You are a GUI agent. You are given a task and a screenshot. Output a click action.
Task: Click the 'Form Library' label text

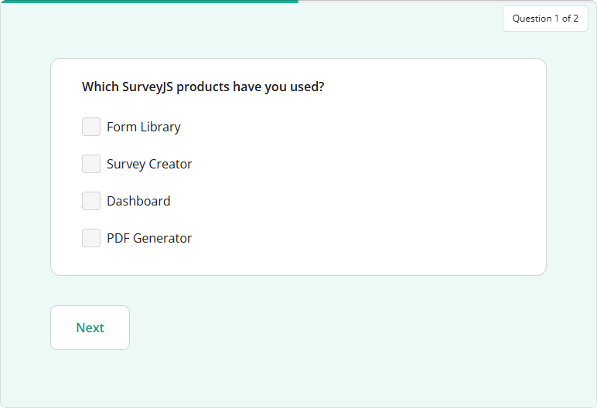[x=144, y=127]
